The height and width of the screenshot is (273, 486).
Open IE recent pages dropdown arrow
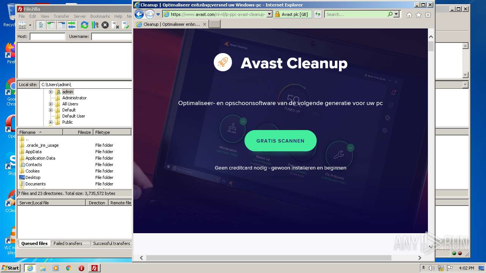(x=158, y=14)
